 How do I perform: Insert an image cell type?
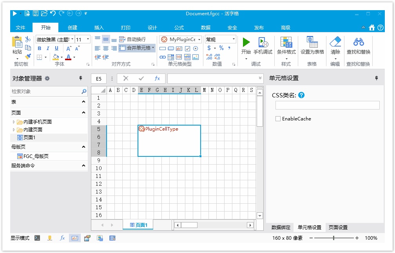(196, 57)
